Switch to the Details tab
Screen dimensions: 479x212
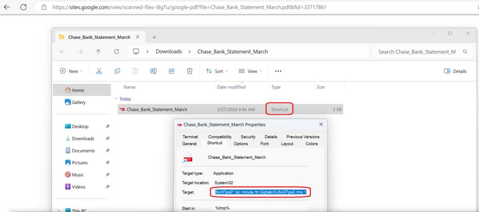(271, 137)
